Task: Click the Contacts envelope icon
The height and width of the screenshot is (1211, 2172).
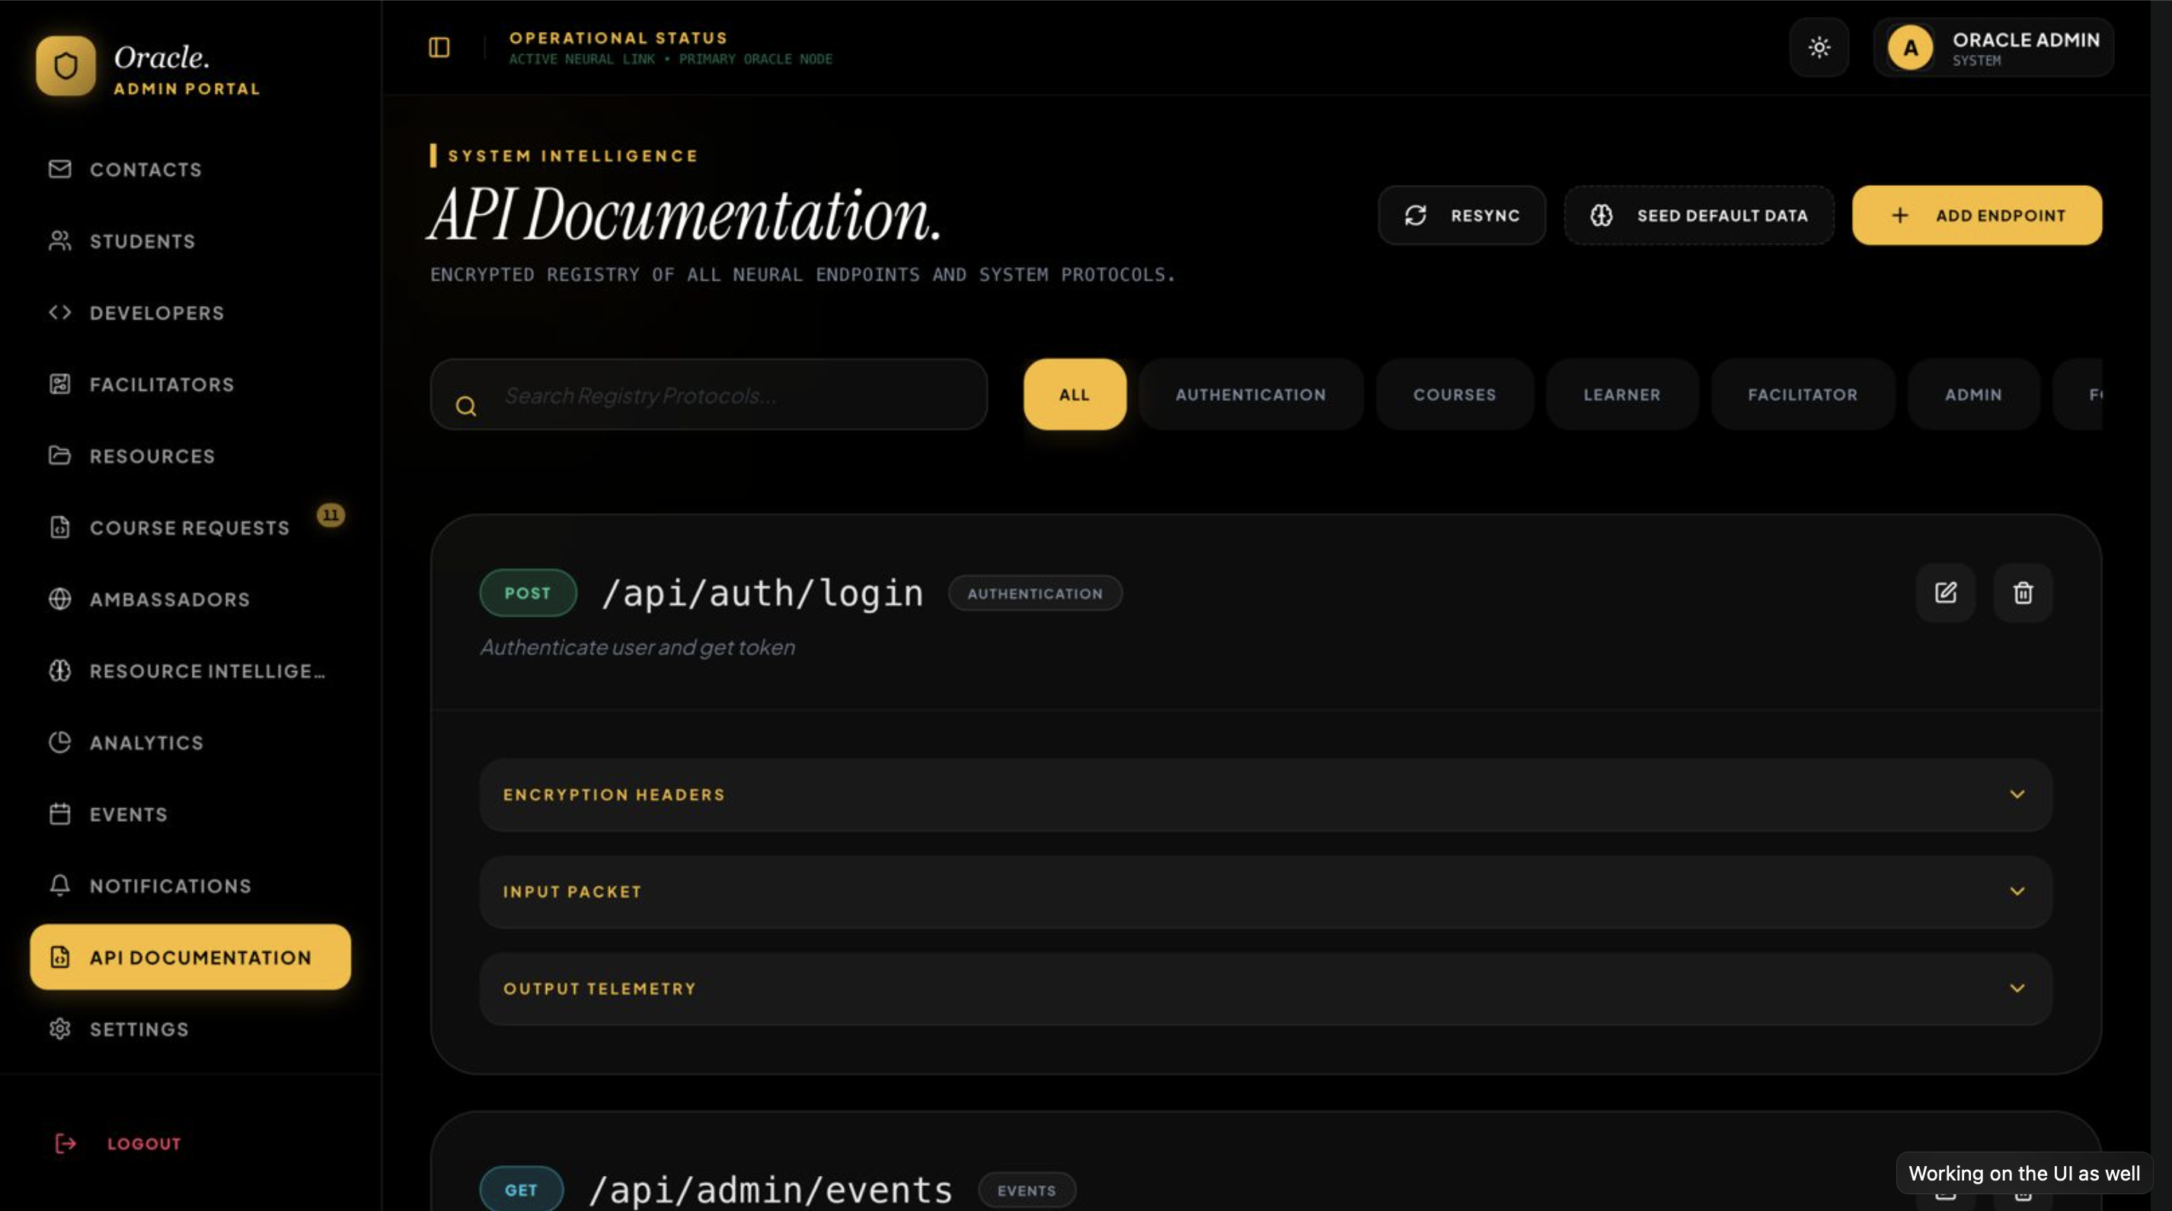Action: pyautogui.click(x=60, y=170)
